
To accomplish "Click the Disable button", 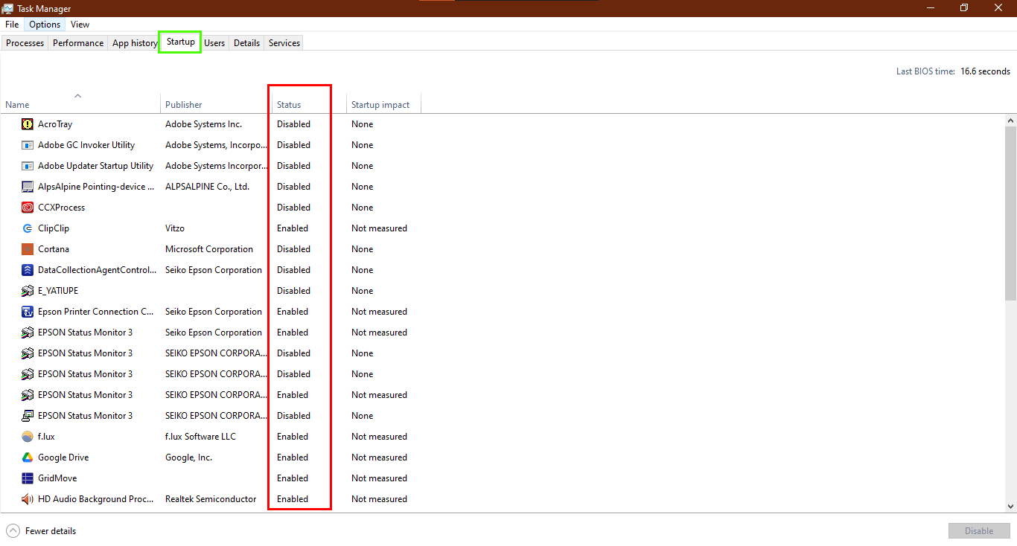I will click(979, 530).
